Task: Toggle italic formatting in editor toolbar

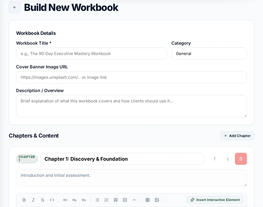Action: (x=33, y=200)
